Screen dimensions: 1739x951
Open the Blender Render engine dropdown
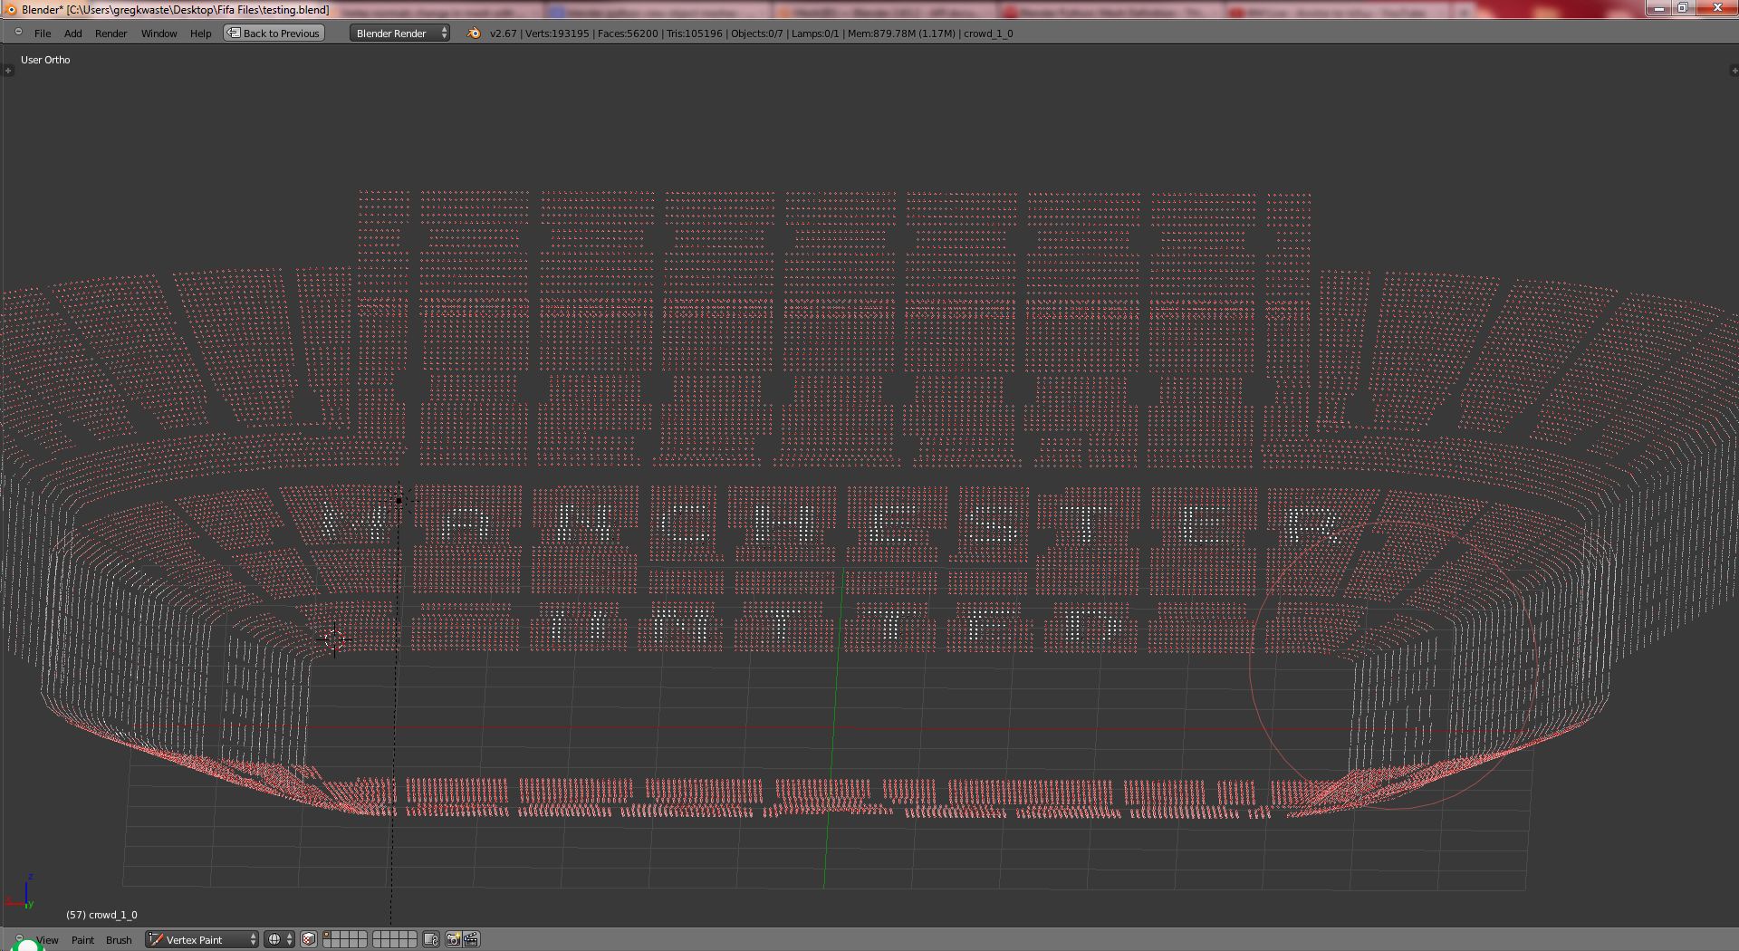point(399,34)
